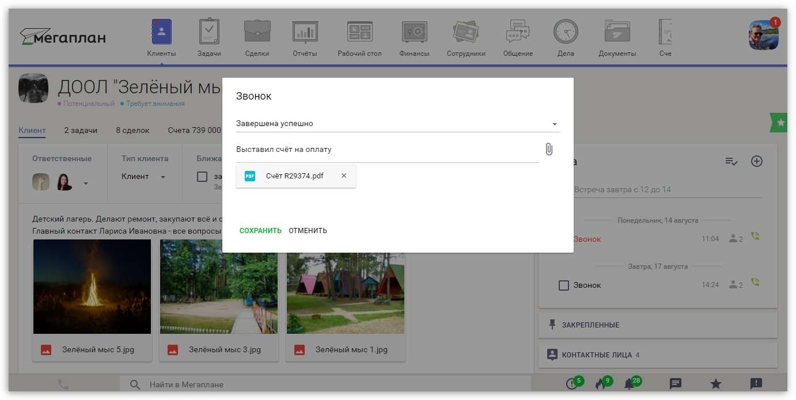This screenshot has height=400, width=796.
Task: Click phone icon for 11:04 Звонок
Action: (755, 236)
